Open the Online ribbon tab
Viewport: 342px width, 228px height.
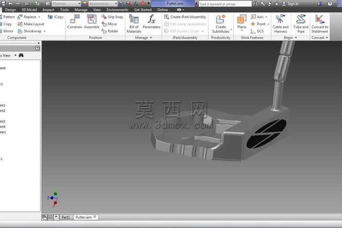click(163, 10)
